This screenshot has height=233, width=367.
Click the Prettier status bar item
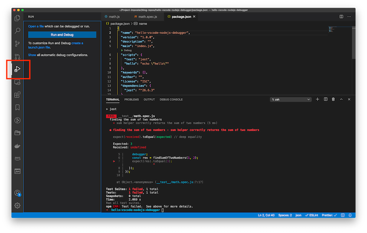(x=329, y=215)
